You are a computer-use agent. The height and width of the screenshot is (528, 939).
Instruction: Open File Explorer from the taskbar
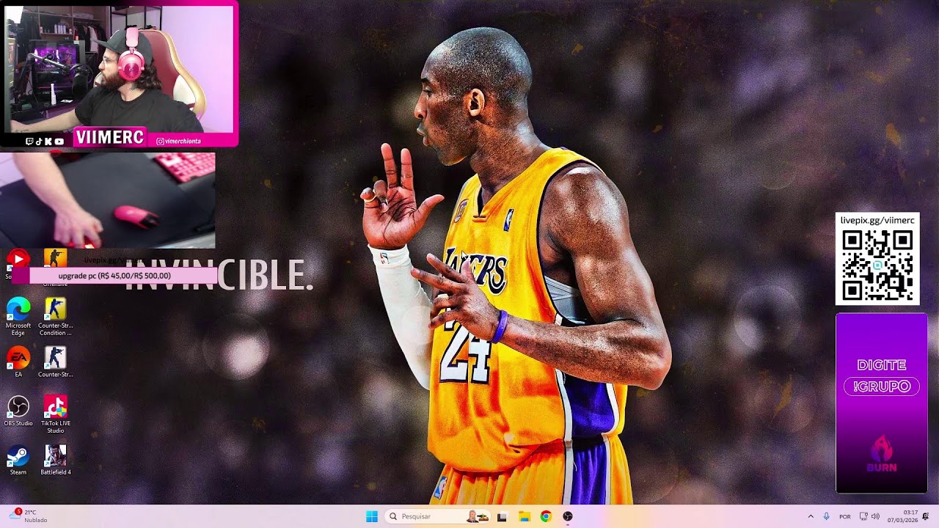[524, 516]
